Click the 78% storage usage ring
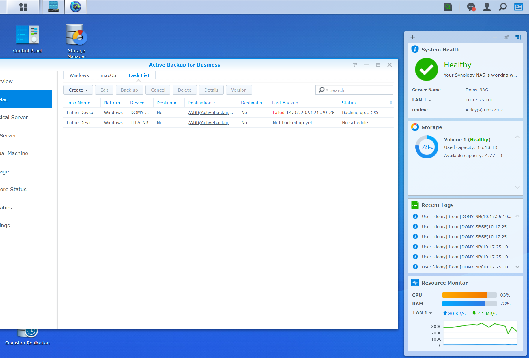Image resolution: width=529 pixels, height=358 pixels. tap(427, 147)
